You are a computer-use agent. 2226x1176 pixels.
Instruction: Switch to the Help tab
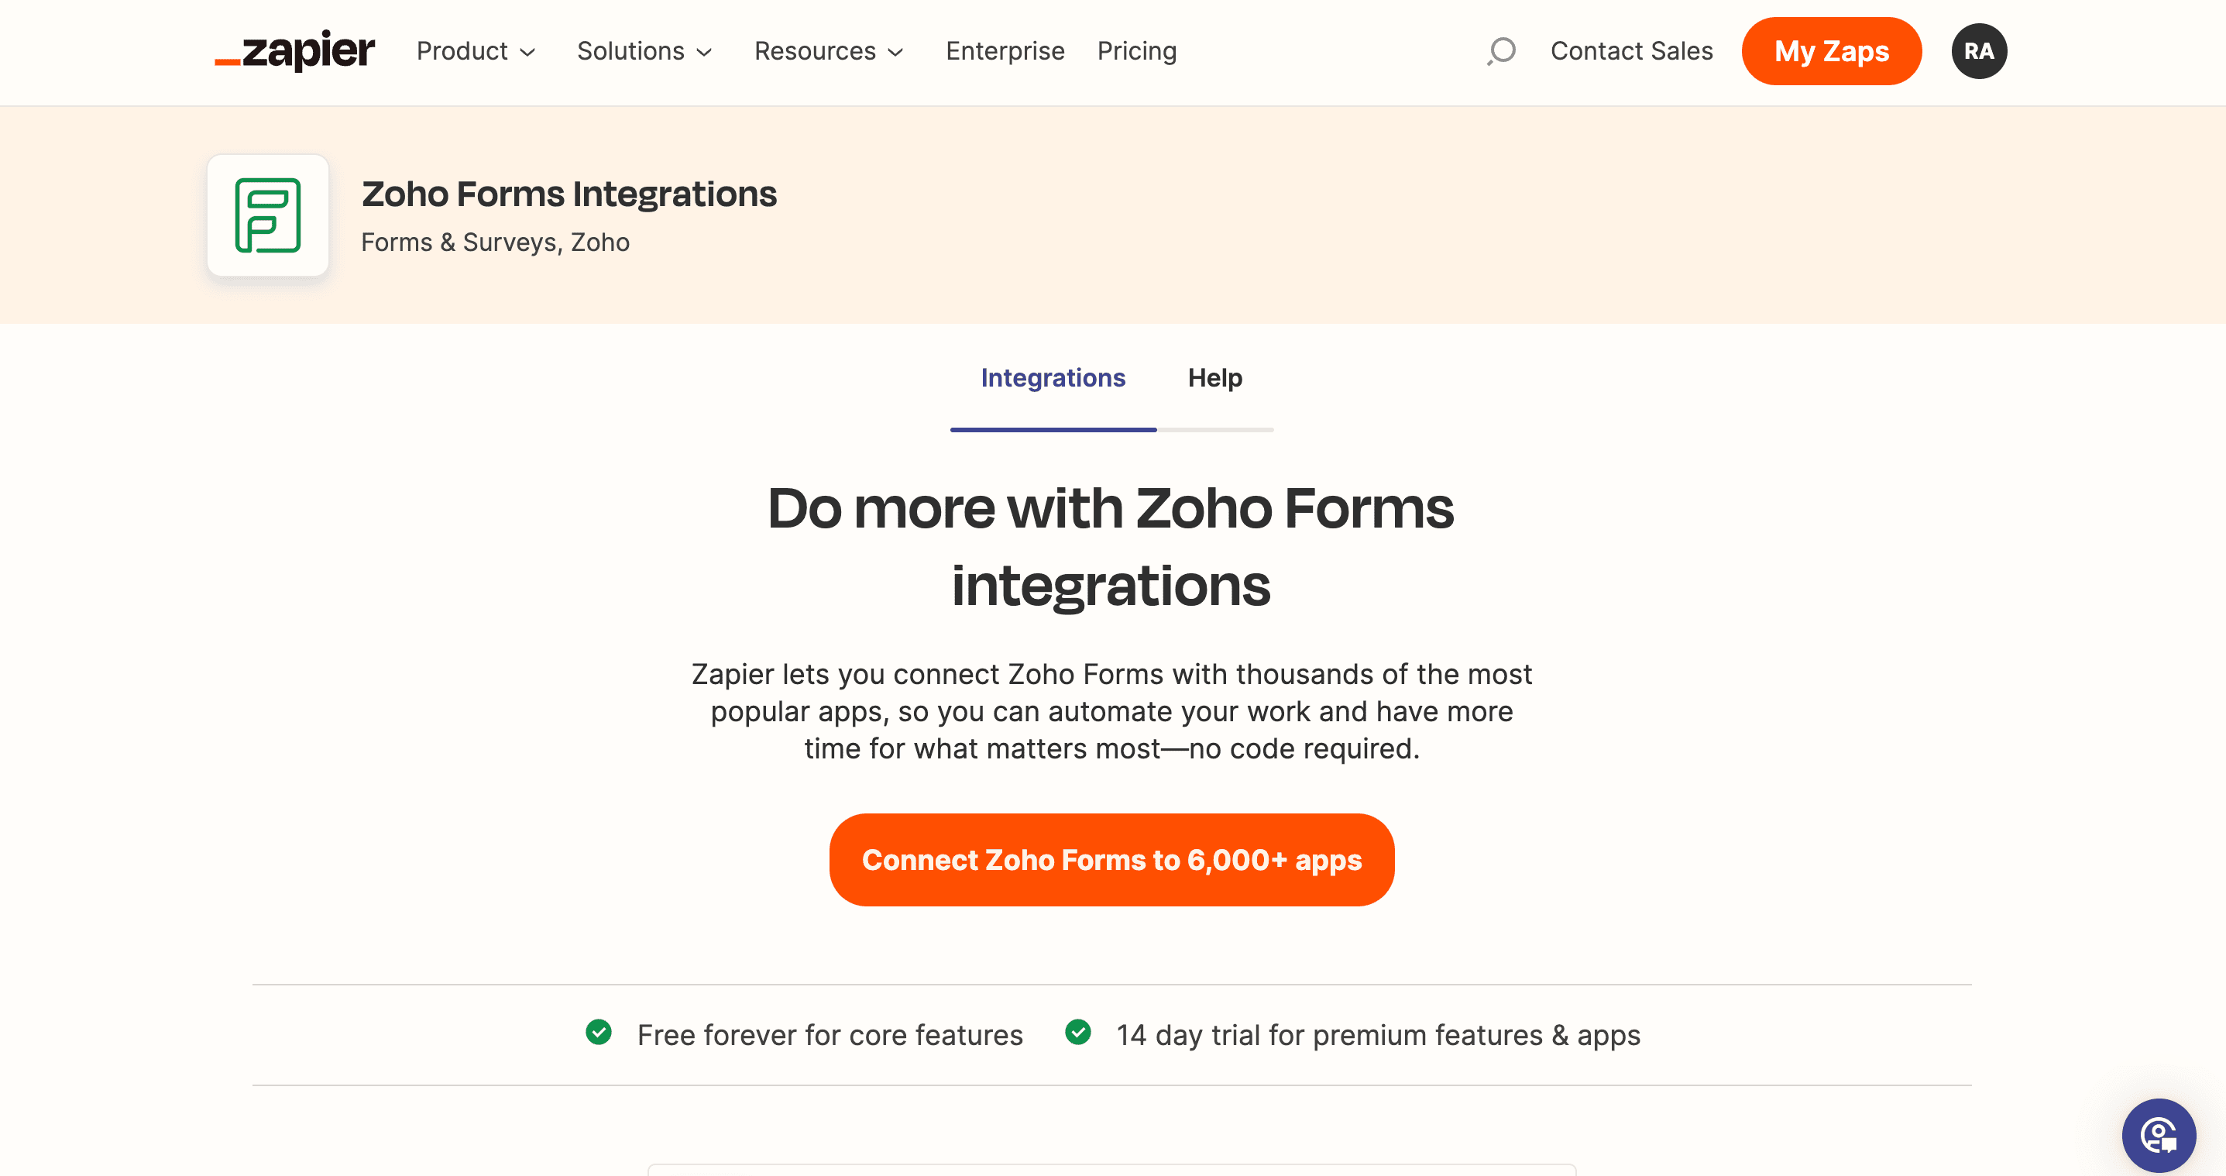(1214, 377)
